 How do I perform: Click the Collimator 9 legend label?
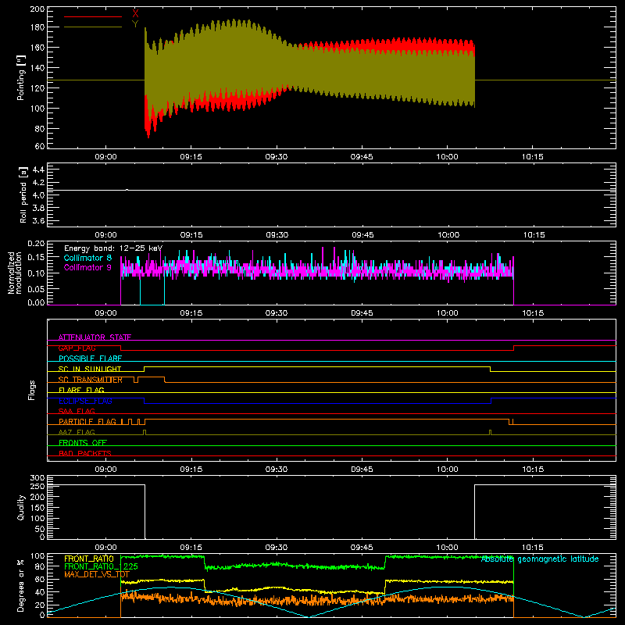(x=87, y=267)
